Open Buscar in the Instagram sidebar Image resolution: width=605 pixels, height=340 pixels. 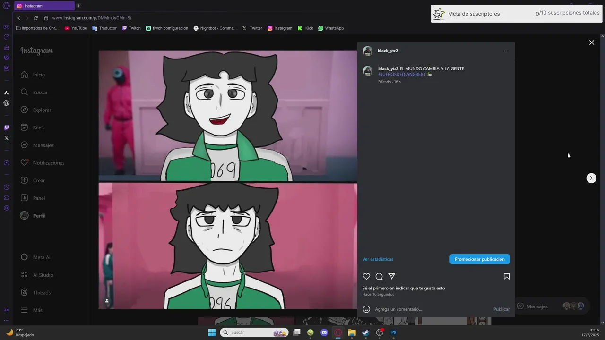click(34, 93)
